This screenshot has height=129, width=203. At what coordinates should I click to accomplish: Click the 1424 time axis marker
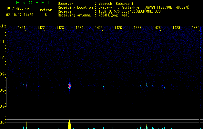(x=79, y=28)
